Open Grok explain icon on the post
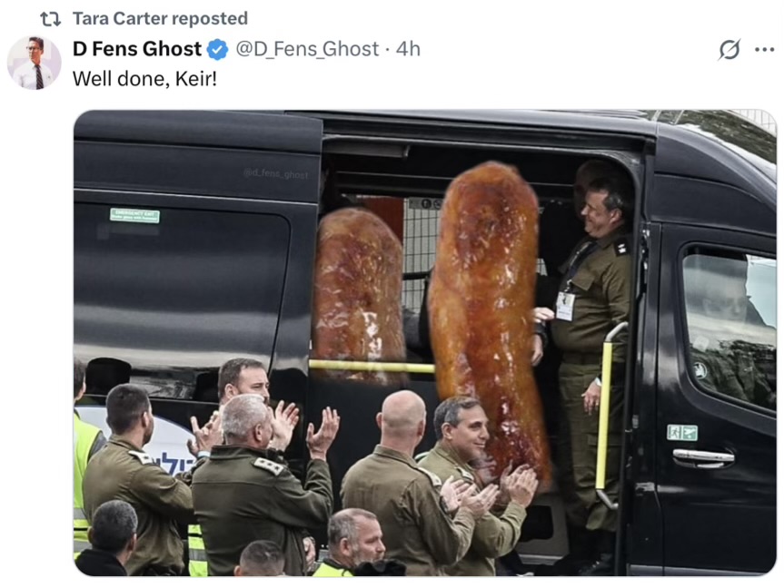This screenshot has height=588, width=784. tap(729, 49)
